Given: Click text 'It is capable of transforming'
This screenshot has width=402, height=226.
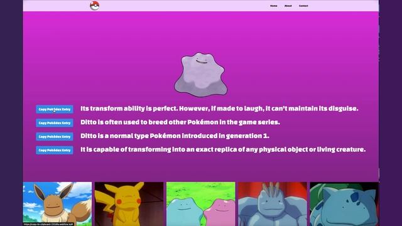Looking at the screenshot, I should pos(126,149).
